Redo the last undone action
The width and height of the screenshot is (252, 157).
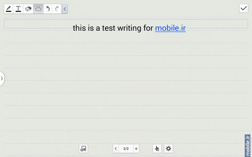pyautogui.click(x=57, y=9)
